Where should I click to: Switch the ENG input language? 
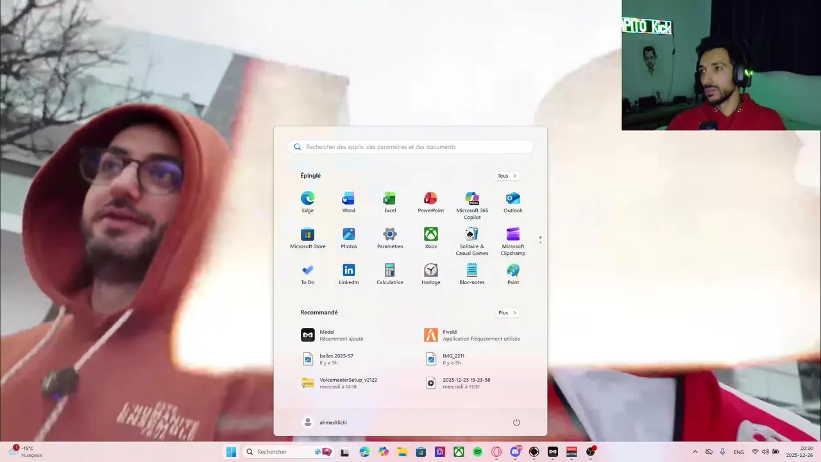pos(739,452)
